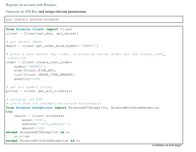This screenshot has width=196, height=152.
Task: Click the 'try:' keyword line
Action: (x=10, y=112)
